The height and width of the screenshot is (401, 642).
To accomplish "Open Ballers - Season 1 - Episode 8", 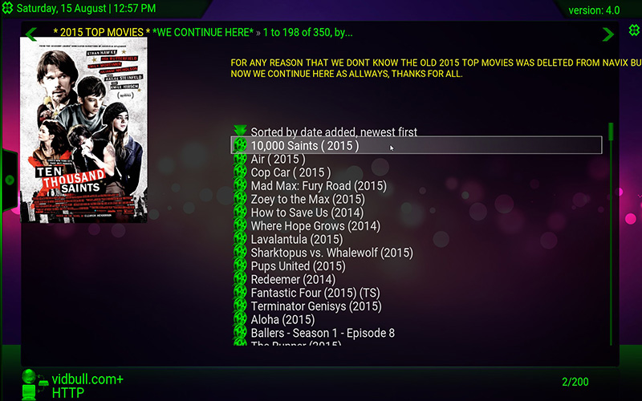I will 323,333.
